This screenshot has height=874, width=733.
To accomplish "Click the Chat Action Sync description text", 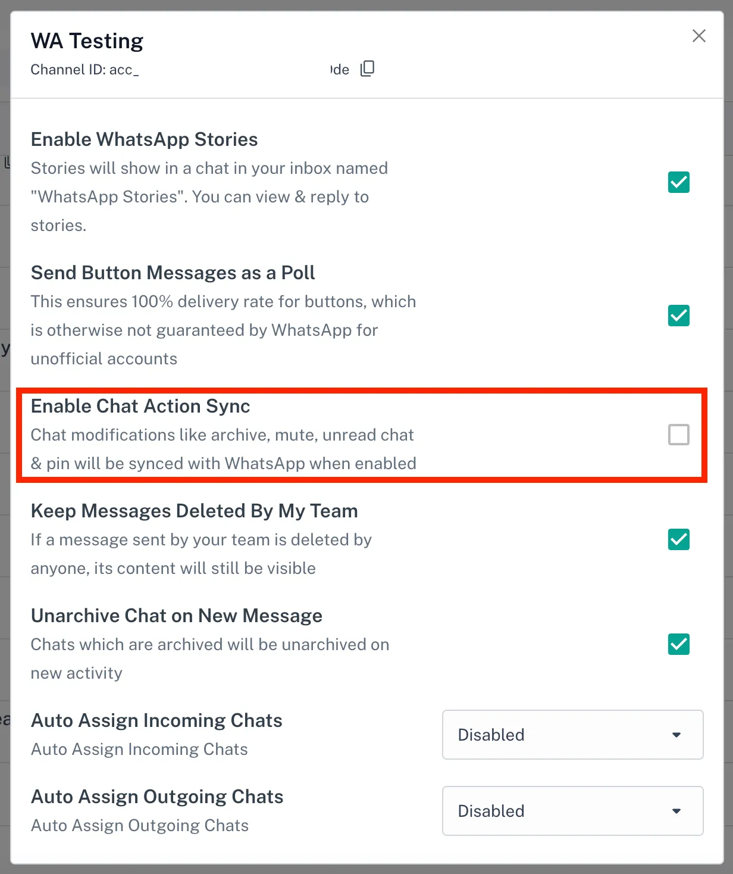I will click(x=223, y=449).
